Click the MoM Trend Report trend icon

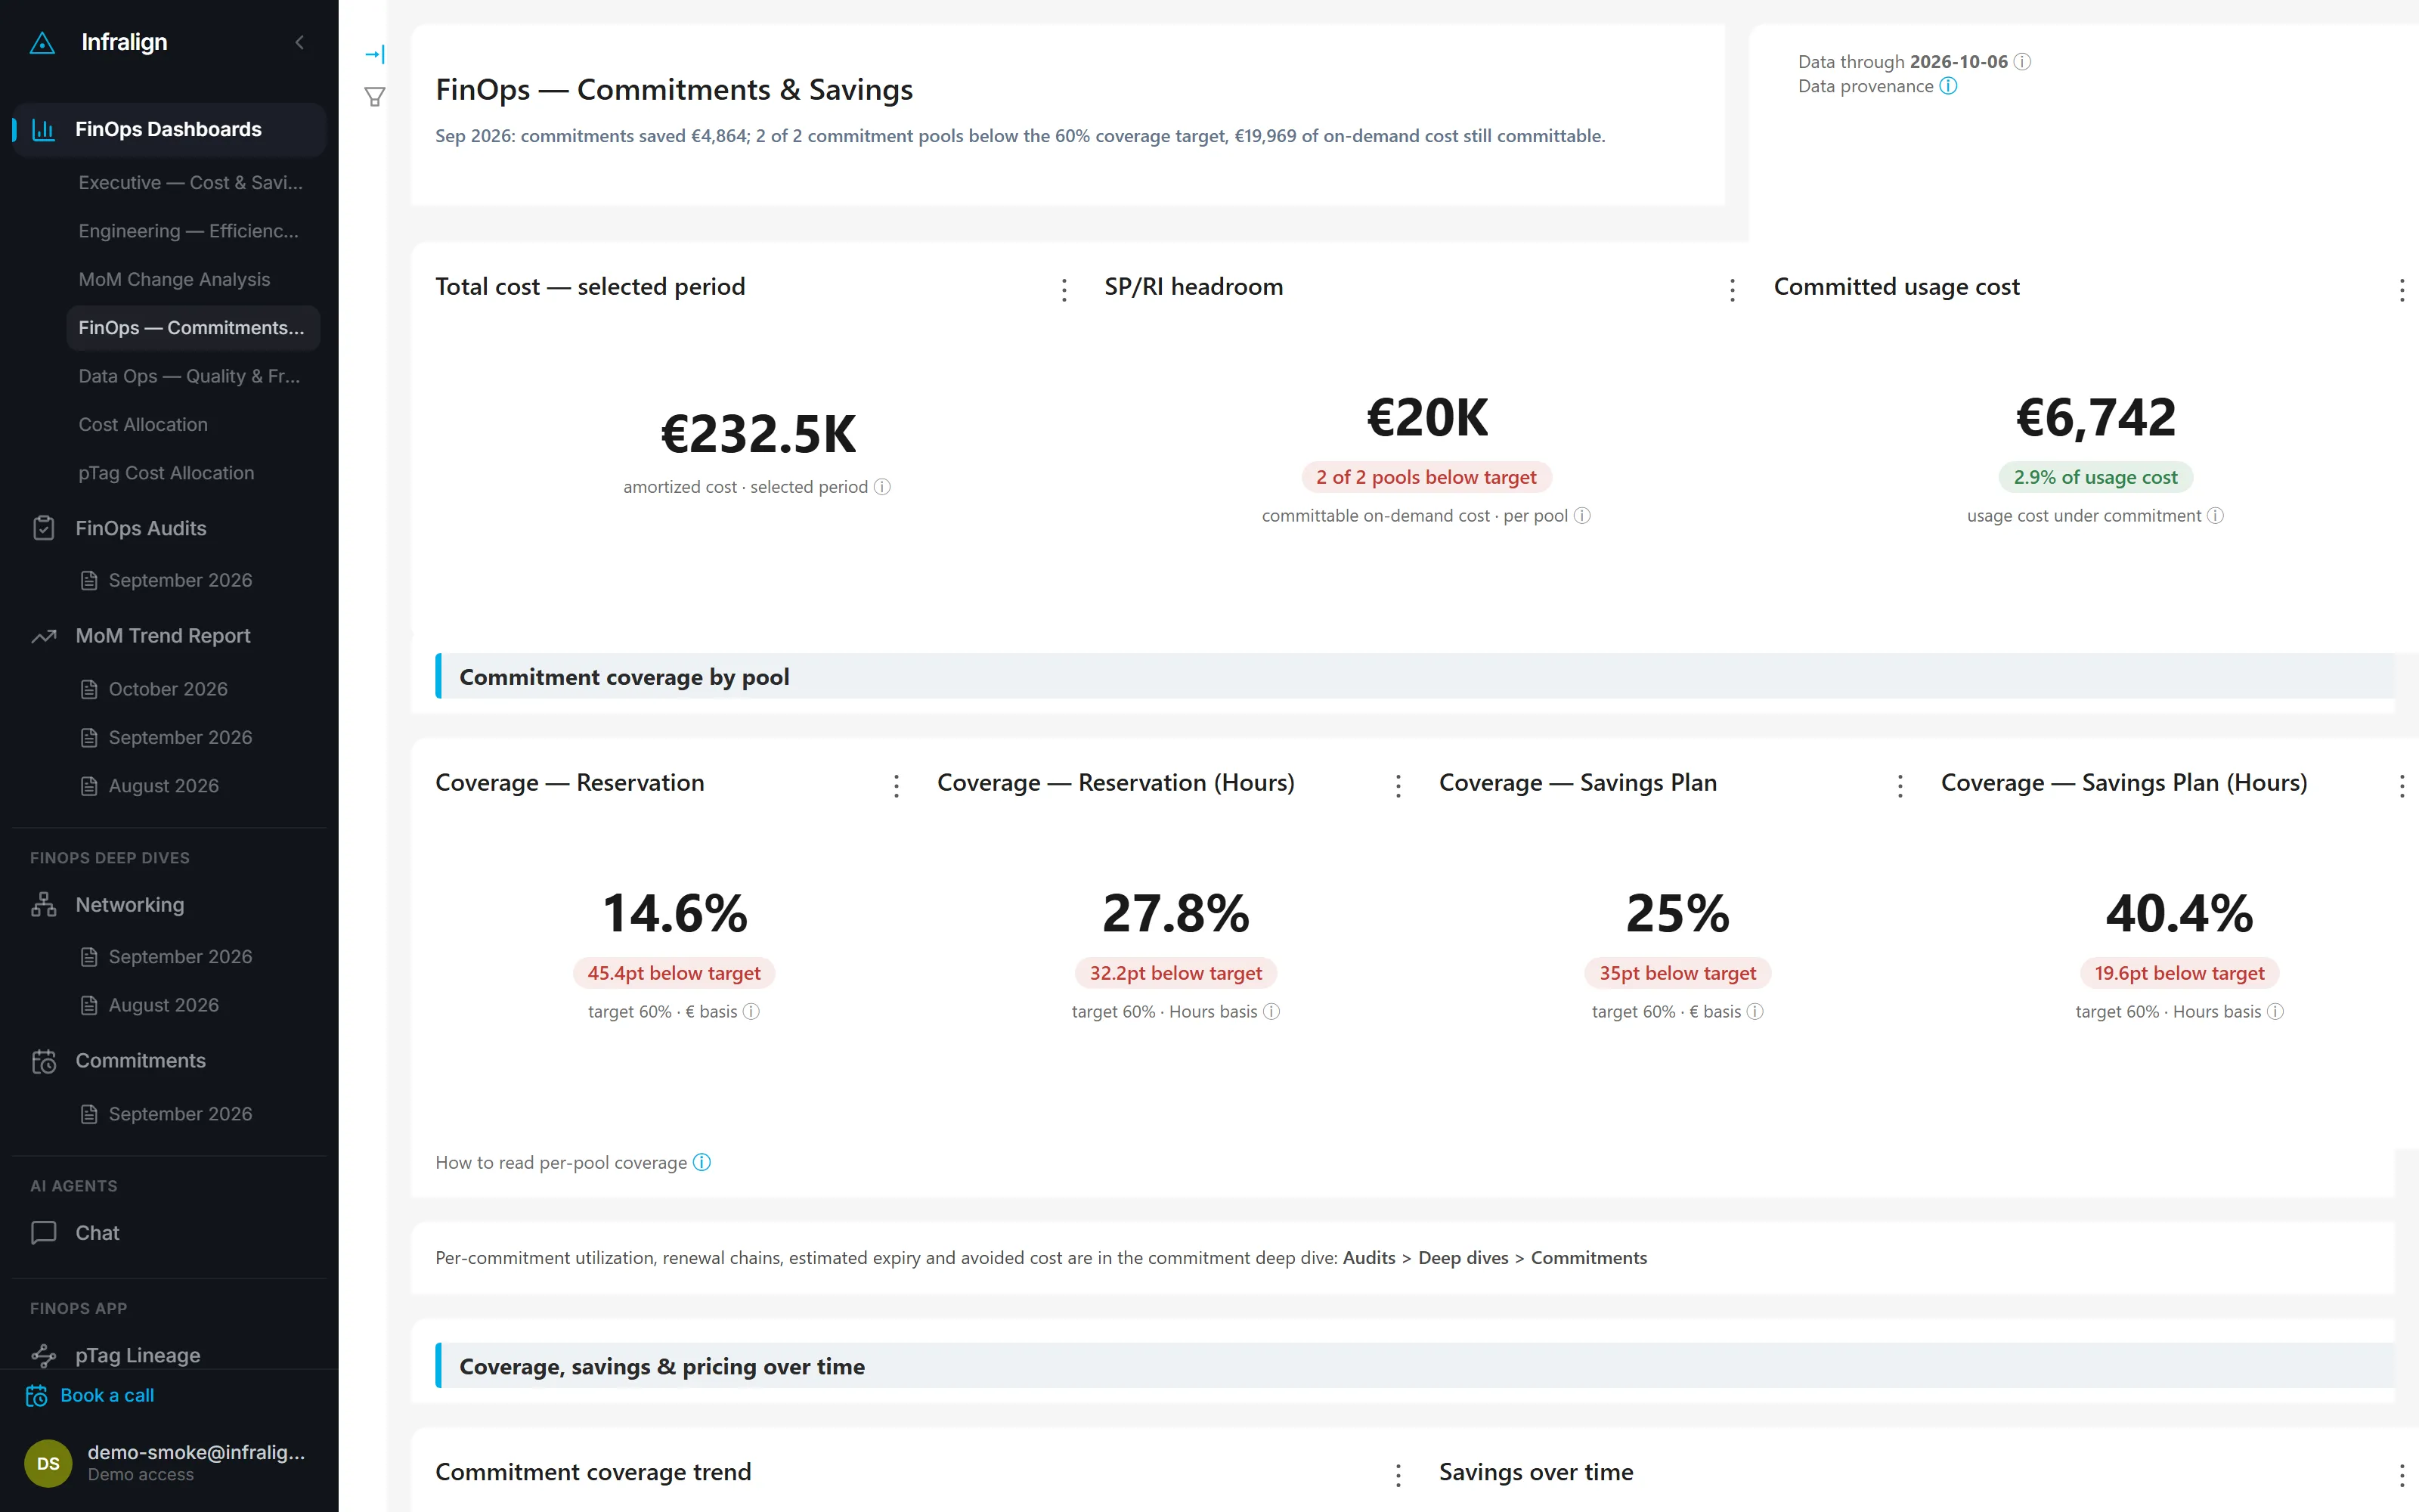(44, 636)
